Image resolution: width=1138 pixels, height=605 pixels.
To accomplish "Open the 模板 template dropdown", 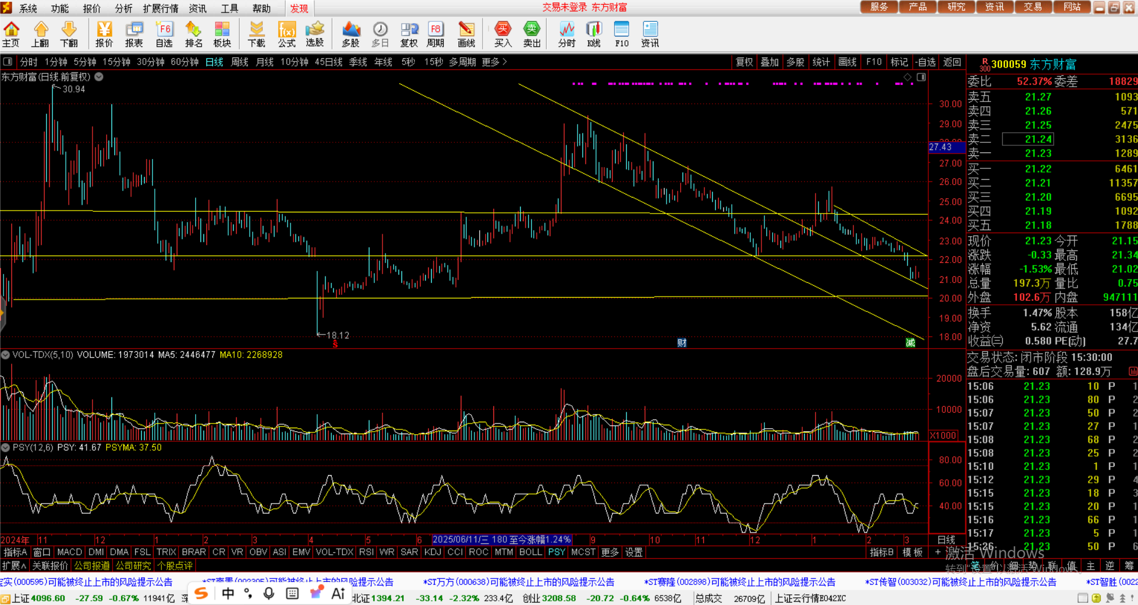I will (912, 552).
